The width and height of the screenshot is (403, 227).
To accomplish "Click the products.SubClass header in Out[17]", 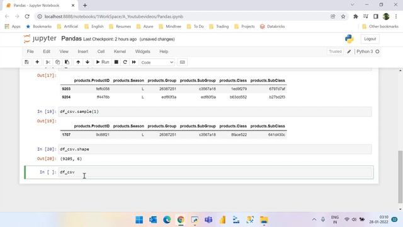I will click(x=268, y=81).
